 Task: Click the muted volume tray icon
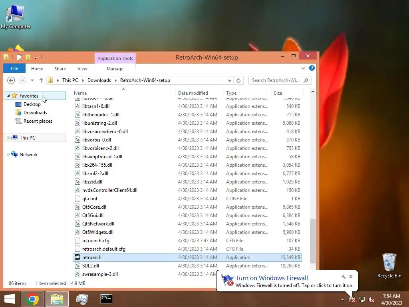[x=371, y=299]
